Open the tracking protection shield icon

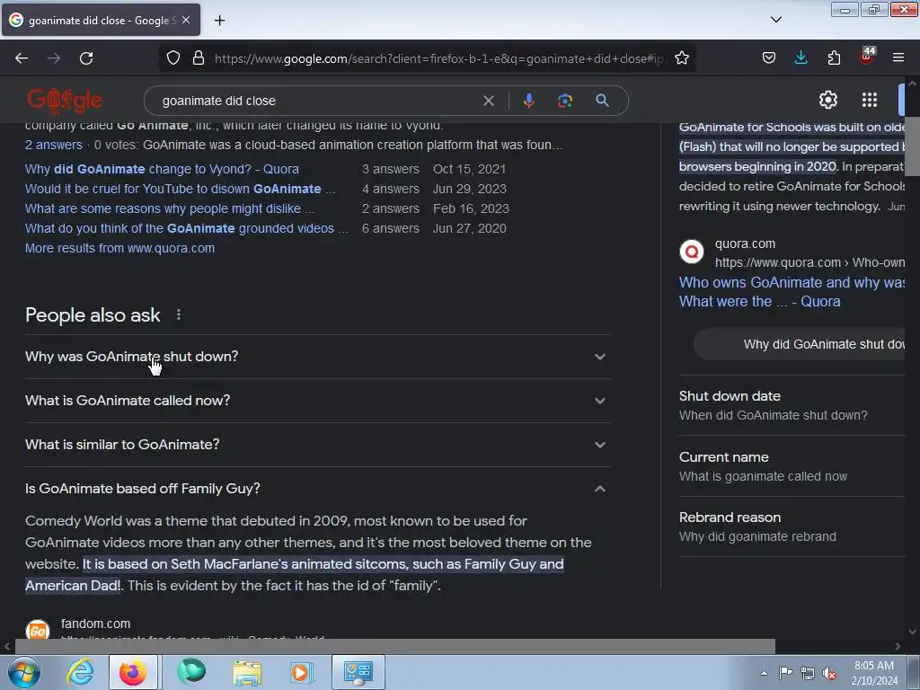173,58
